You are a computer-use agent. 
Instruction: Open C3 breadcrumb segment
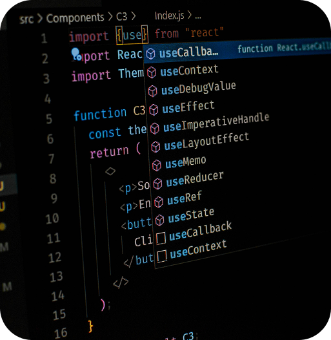point(122,16)
